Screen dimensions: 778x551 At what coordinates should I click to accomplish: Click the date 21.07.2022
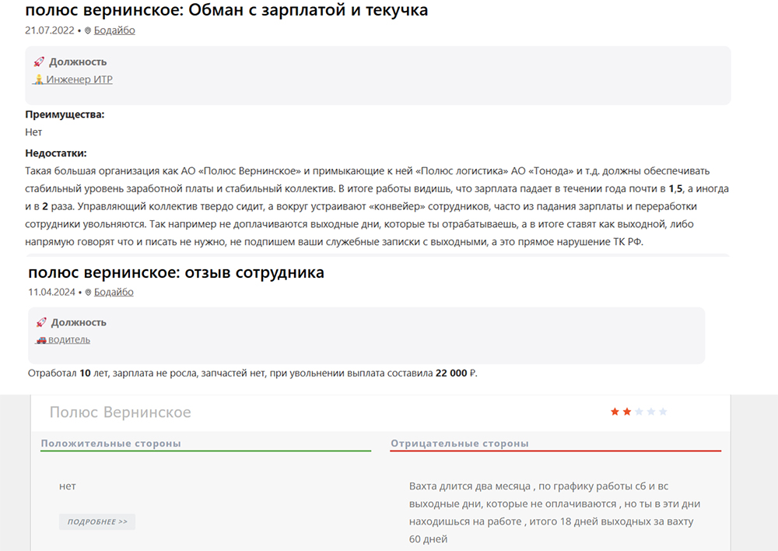(x=50, y=30)
